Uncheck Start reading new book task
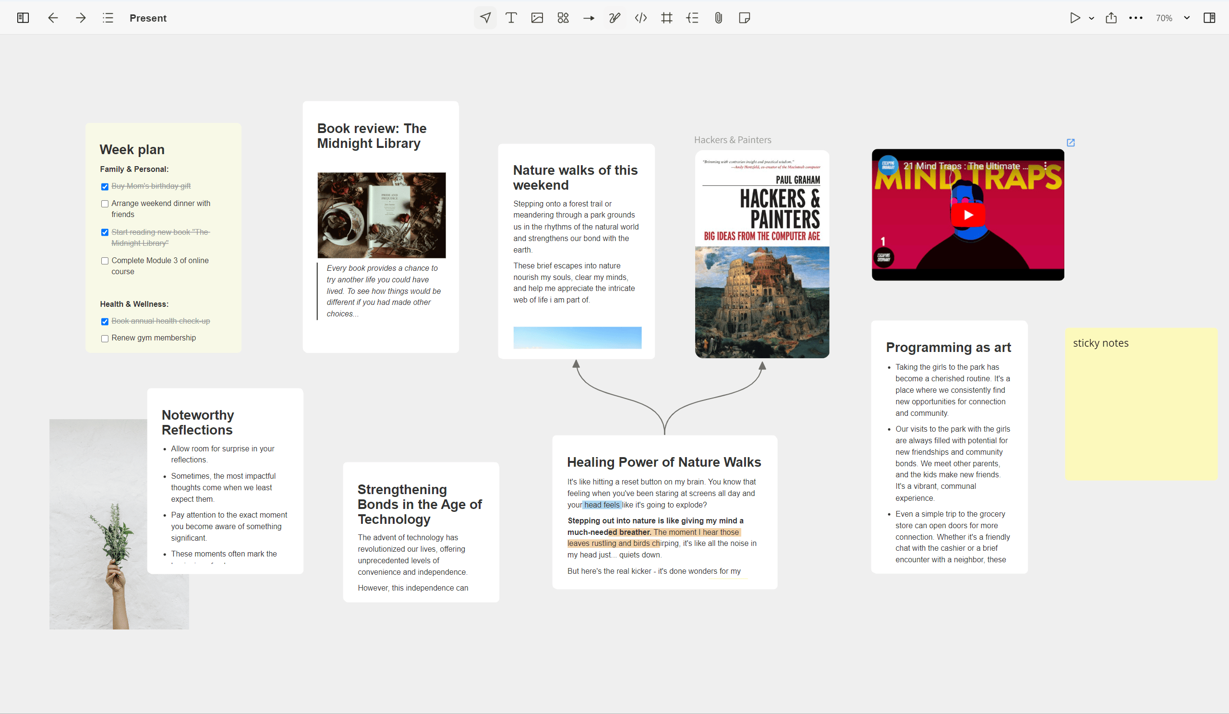This screenshot has width=1229, height=714. coord(105,232)
